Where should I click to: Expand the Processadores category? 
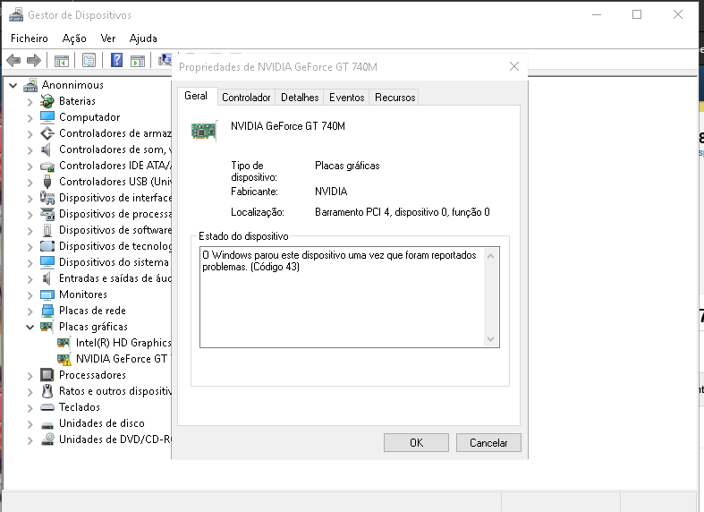click(x=30, y=375)
